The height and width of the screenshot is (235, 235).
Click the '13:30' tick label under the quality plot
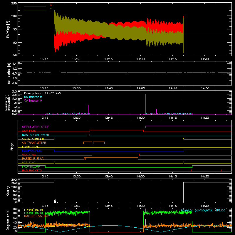pos(76,206)
